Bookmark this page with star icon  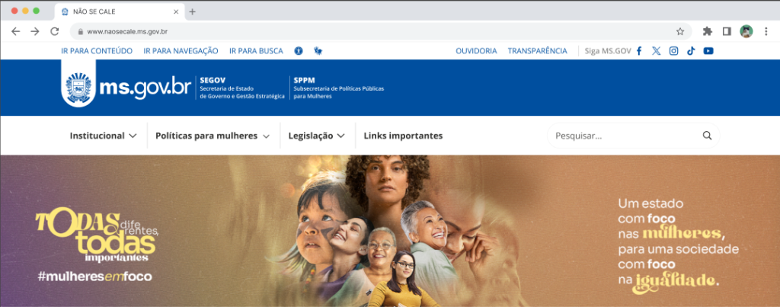tap(680, 31)
